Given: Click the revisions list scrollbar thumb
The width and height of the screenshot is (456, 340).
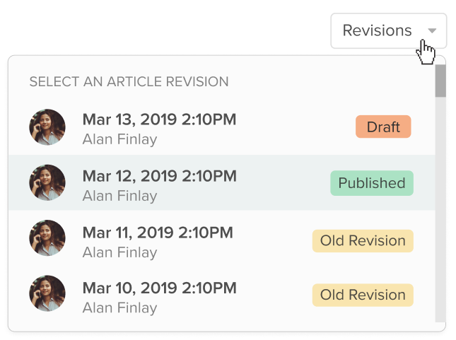Looking at the screenshot, I should point(440,81).
